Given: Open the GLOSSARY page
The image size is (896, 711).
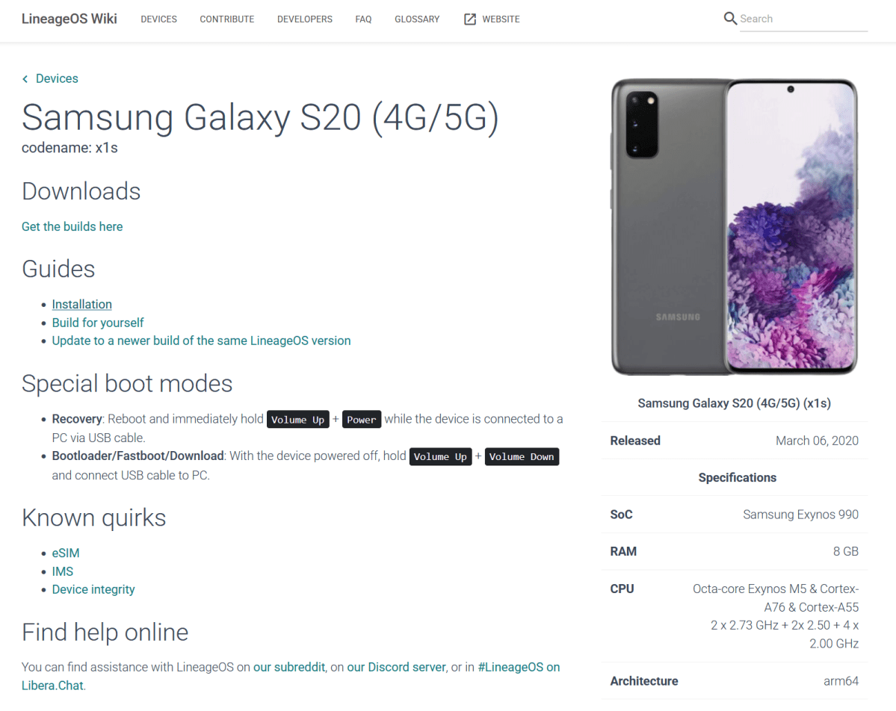Looking at the screenshot, I should coord(417,19).
